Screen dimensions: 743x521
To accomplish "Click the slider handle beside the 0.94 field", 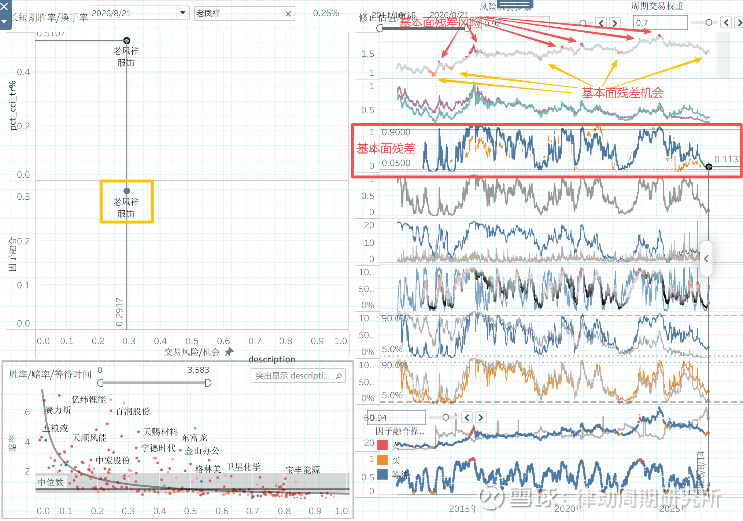I will (x=446, y=417).
